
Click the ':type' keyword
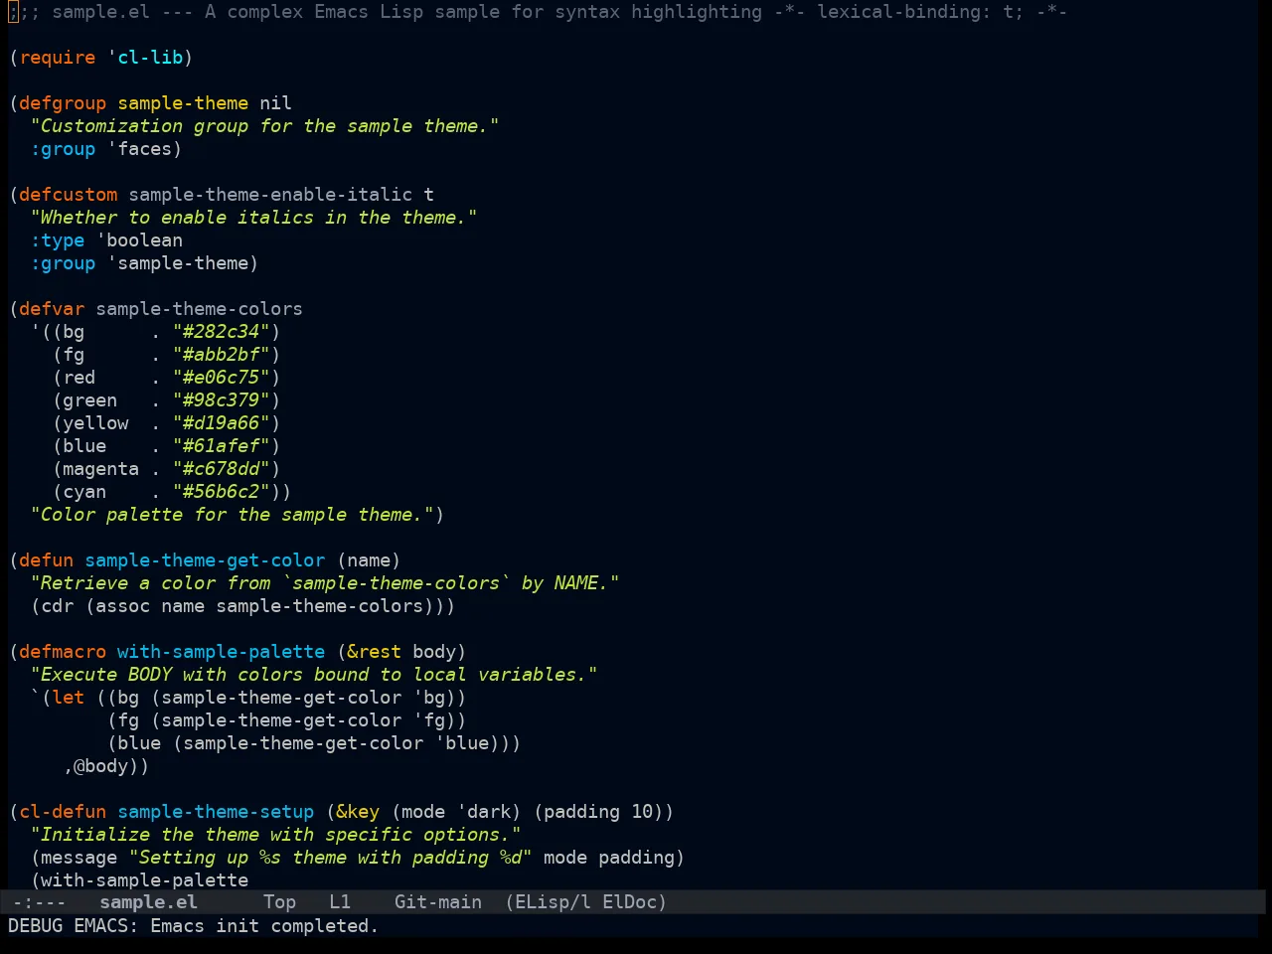(x=58, y=240)
